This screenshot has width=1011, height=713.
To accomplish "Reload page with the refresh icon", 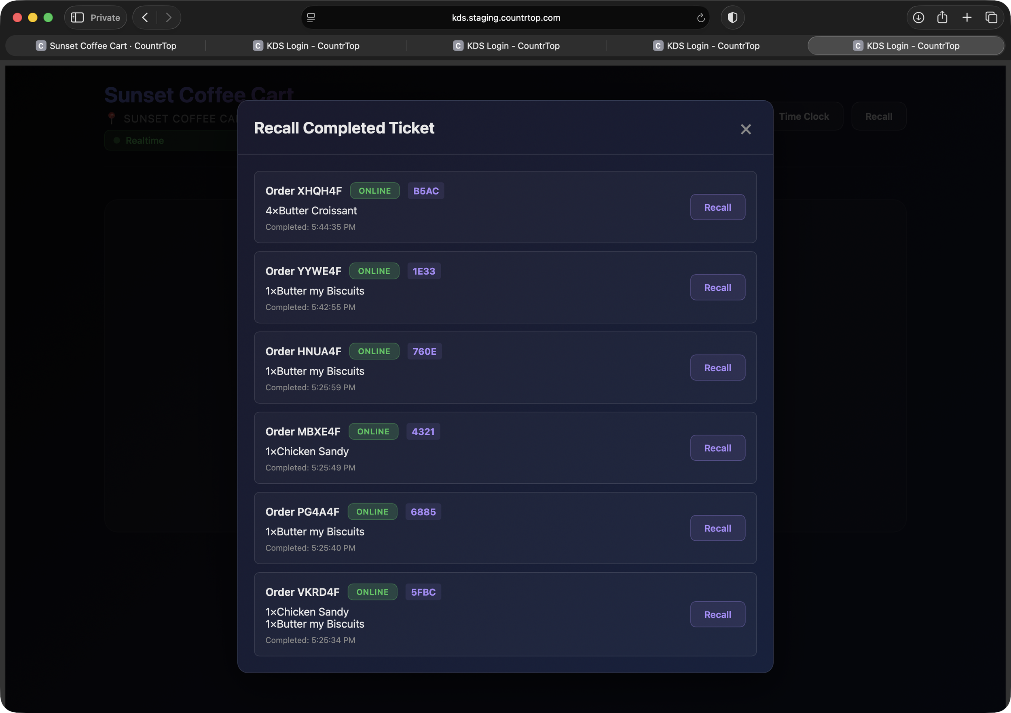I will 700,18.
